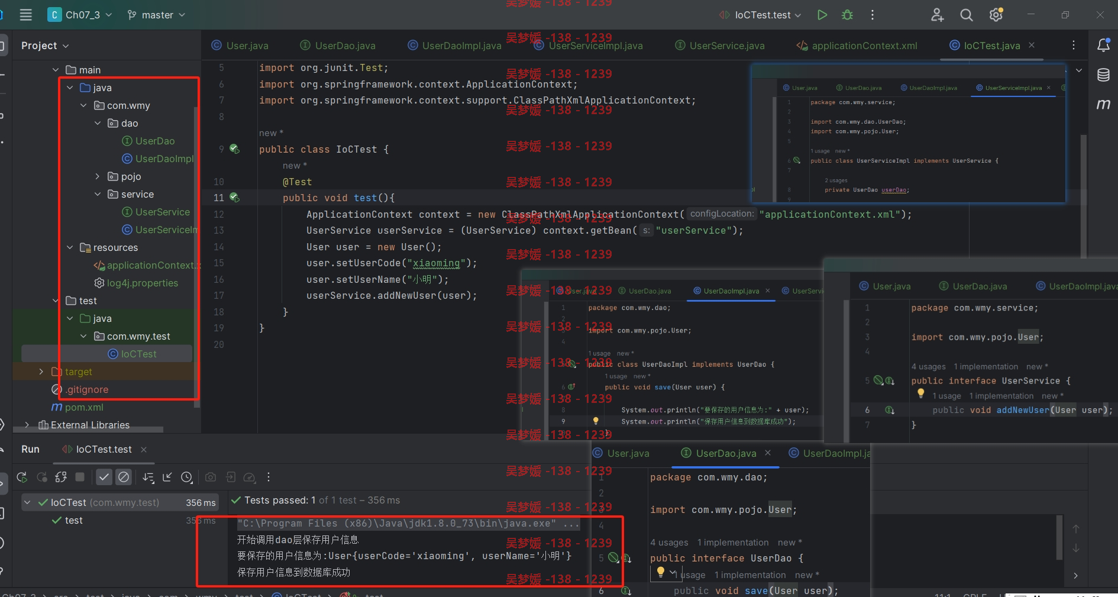This screenshot has height=597, width=1118.
Task: Select UserDaoImpl class in project tree
Action: 158,159
